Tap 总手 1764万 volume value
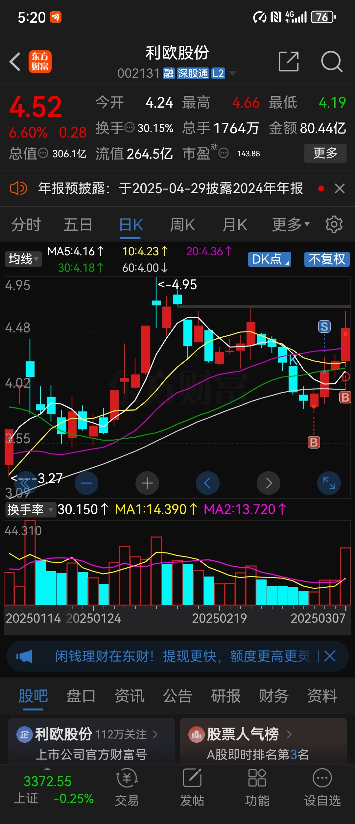The height and width of the screenshot is (824, 355). click(x=221, y=128)
